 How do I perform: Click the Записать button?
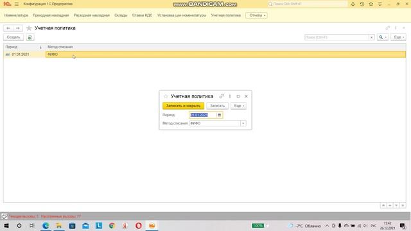click(217, 106)
